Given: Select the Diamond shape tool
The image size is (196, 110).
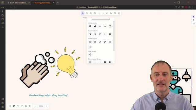Looking at the screenshot, I should coord(91,13).
